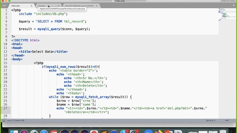The height and width of the screenshot is (133, 237).
Task: Click the '</thead>' echo string
Action: click(x=75, y=89)
